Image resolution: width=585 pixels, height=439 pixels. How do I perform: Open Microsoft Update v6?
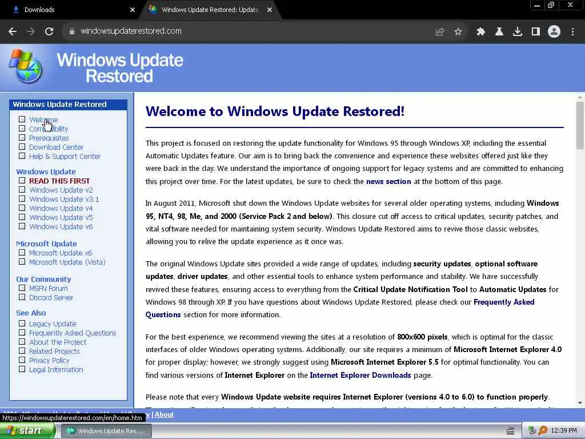click(61, 253)
